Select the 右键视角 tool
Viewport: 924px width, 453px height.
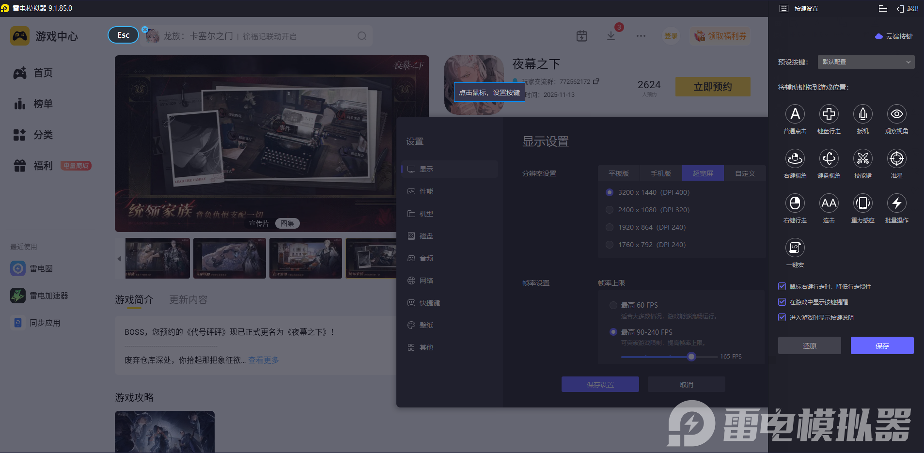pyautogui.click(x=795, y=159)
